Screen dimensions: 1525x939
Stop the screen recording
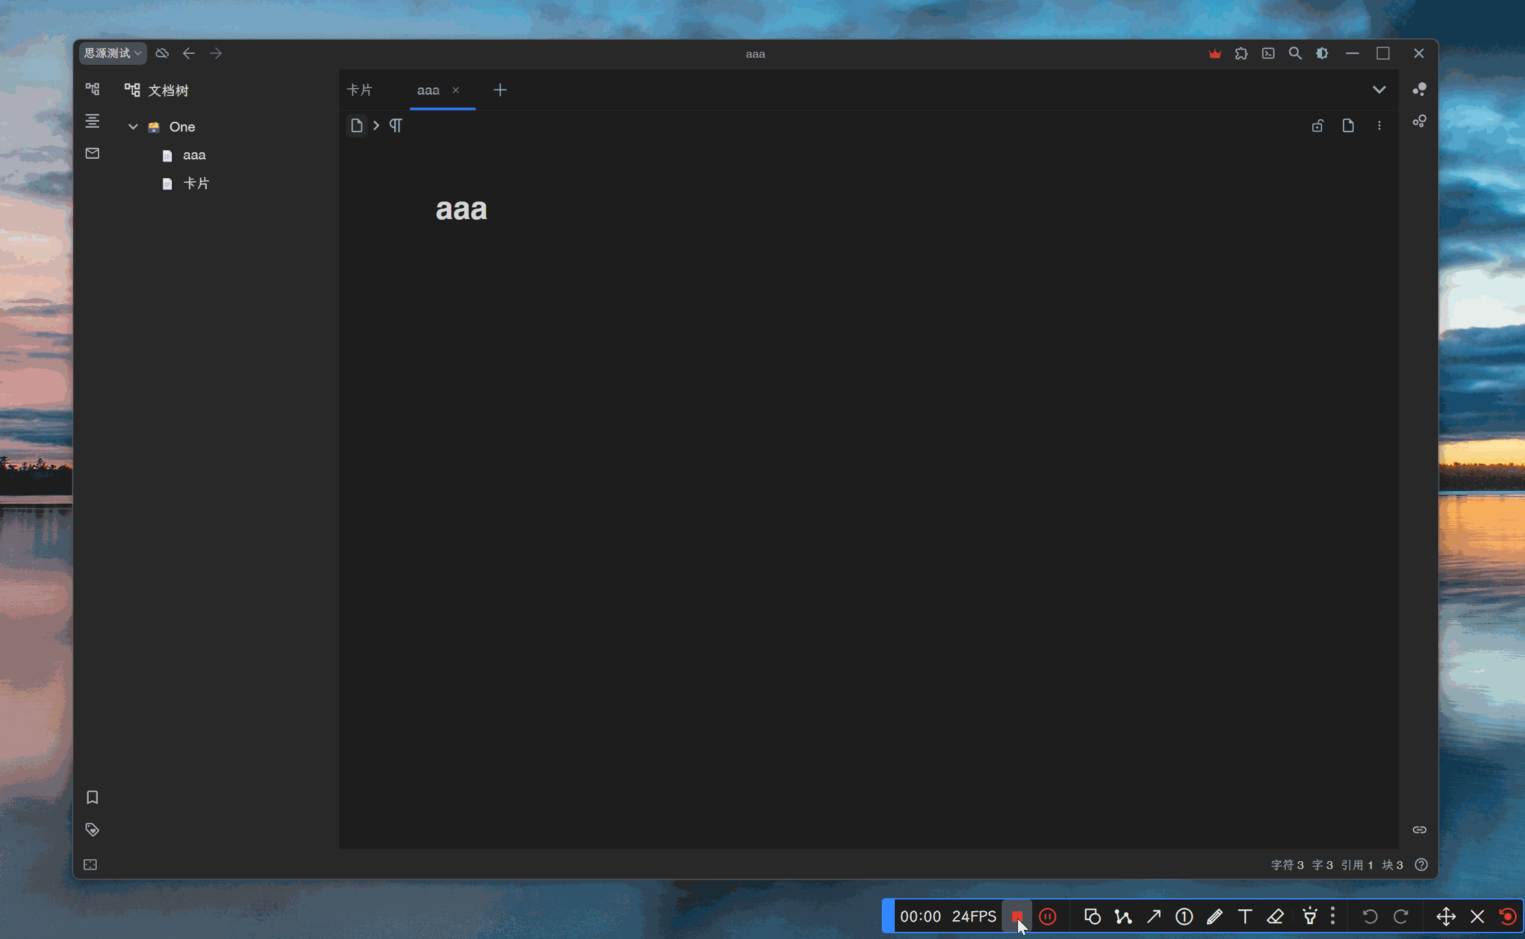click(1017, 916)
